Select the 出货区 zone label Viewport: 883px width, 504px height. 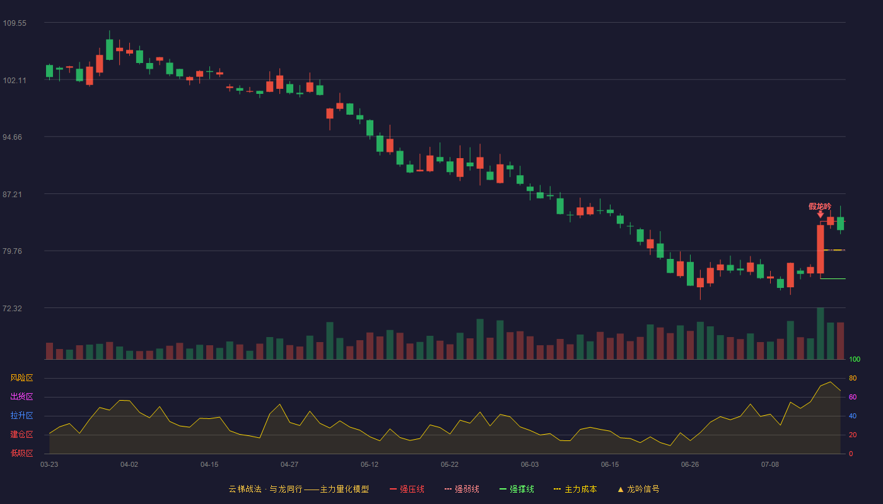point(21,397)
